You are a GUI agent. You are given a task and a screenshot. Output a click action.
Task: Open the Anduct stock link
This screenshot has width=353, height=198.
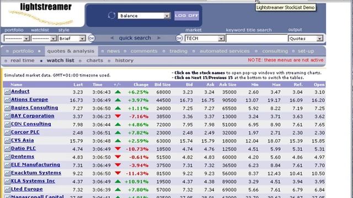pyautogui.click(x=20, y=91)
